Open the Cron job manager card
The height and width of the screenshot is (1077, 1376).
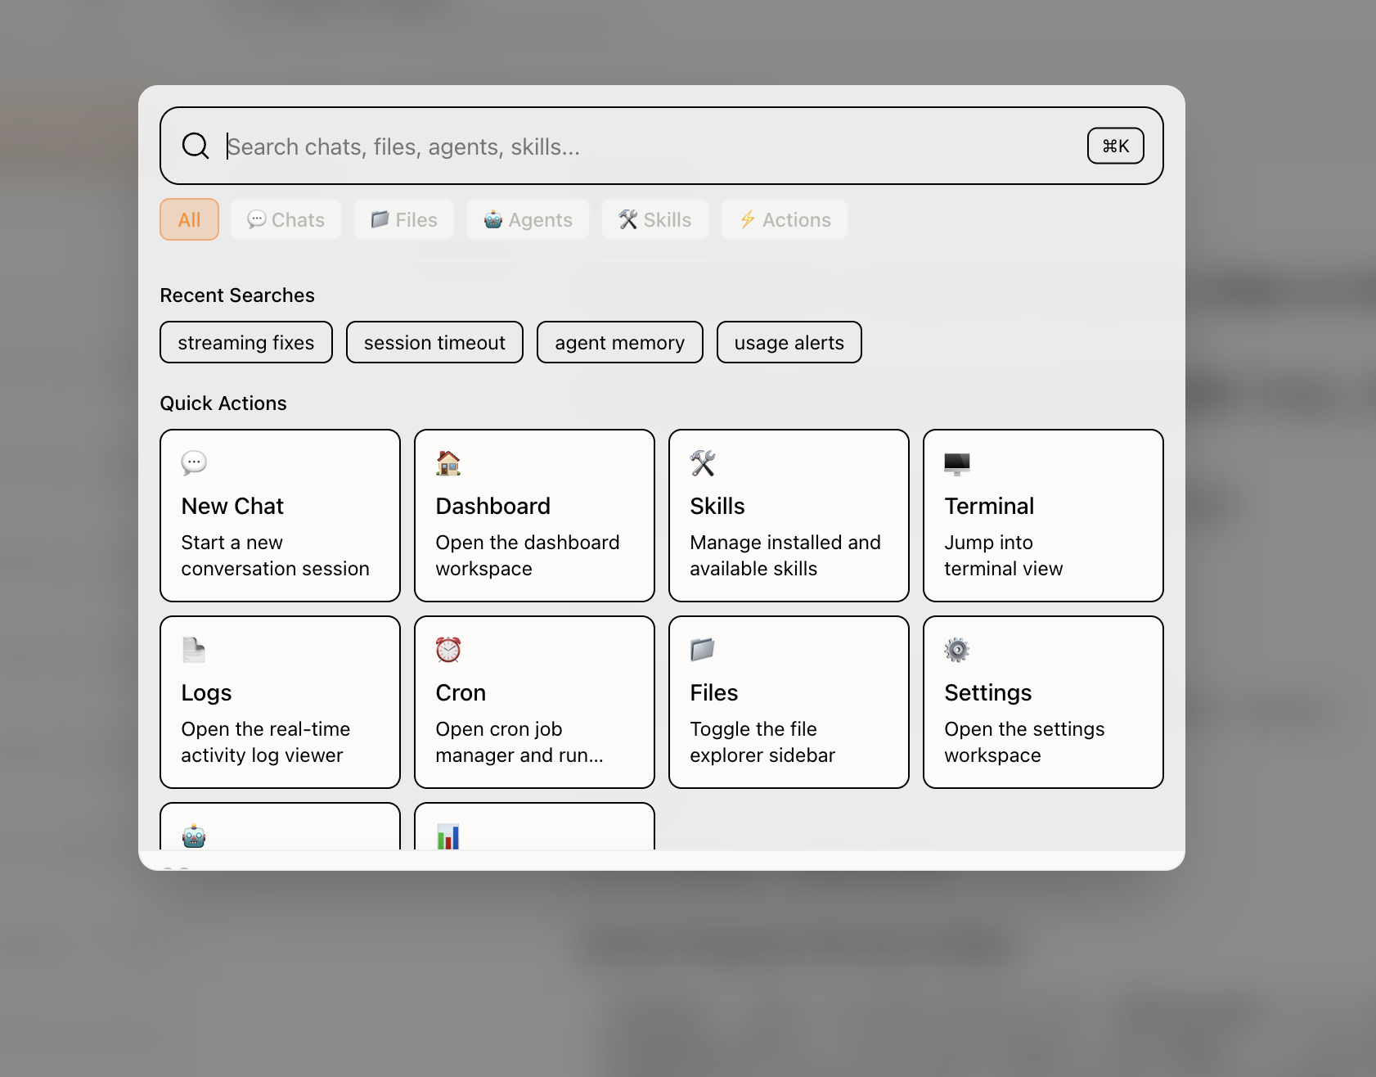coord(534,702)
